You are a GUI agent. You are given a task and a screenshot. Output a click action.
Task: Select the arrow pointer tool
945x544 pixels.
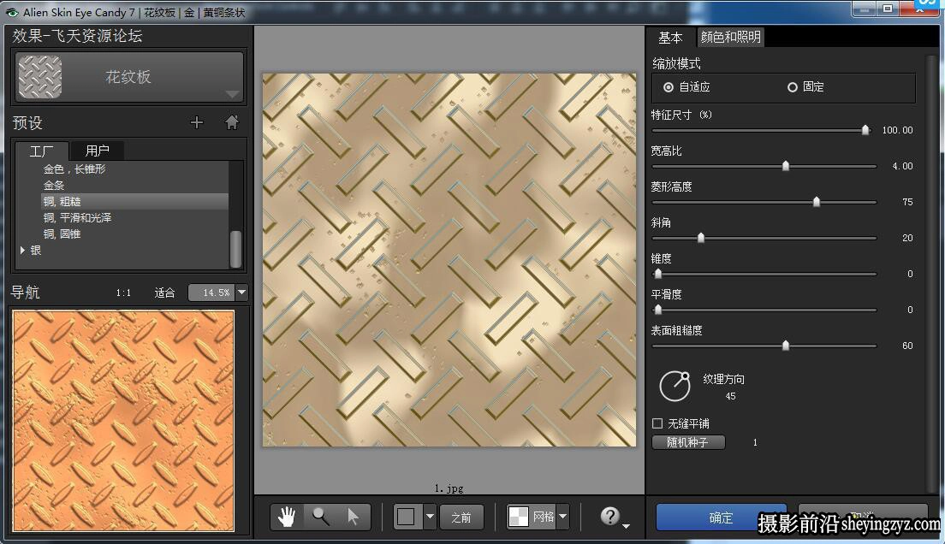(x=354, y=517)
